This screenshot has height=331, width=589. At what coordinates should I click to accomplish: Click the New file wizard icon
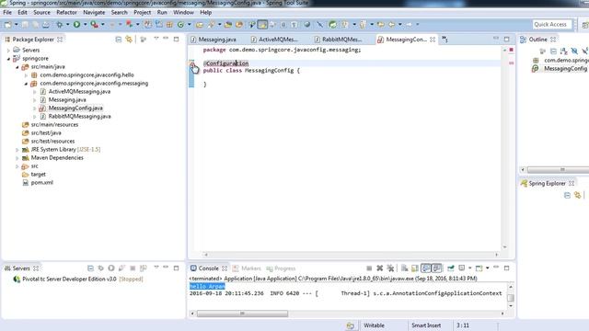tap(7, 25)
